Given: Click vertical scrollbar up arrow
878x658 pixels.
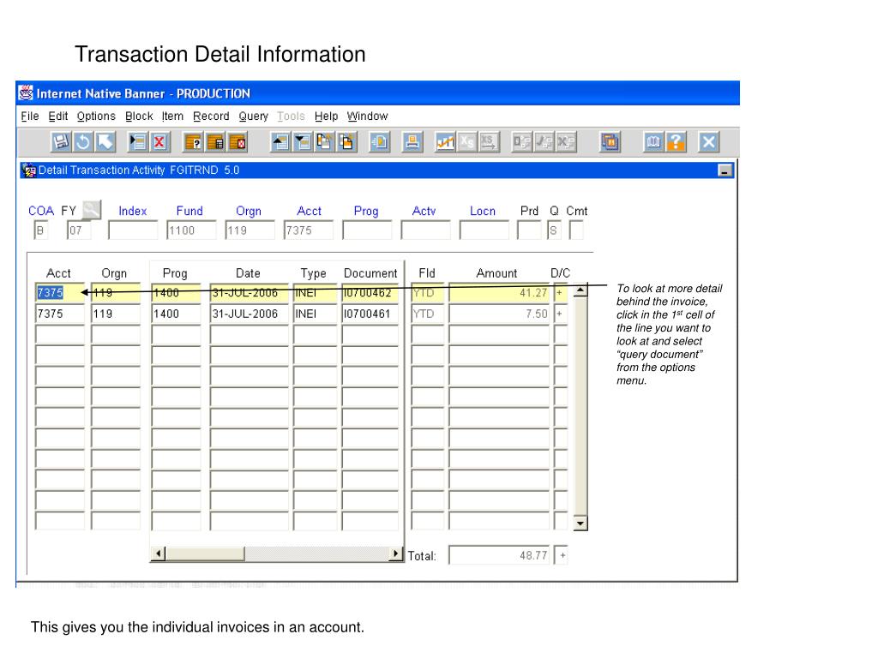Looking at the screenshot, I should [x=580, y=290].
